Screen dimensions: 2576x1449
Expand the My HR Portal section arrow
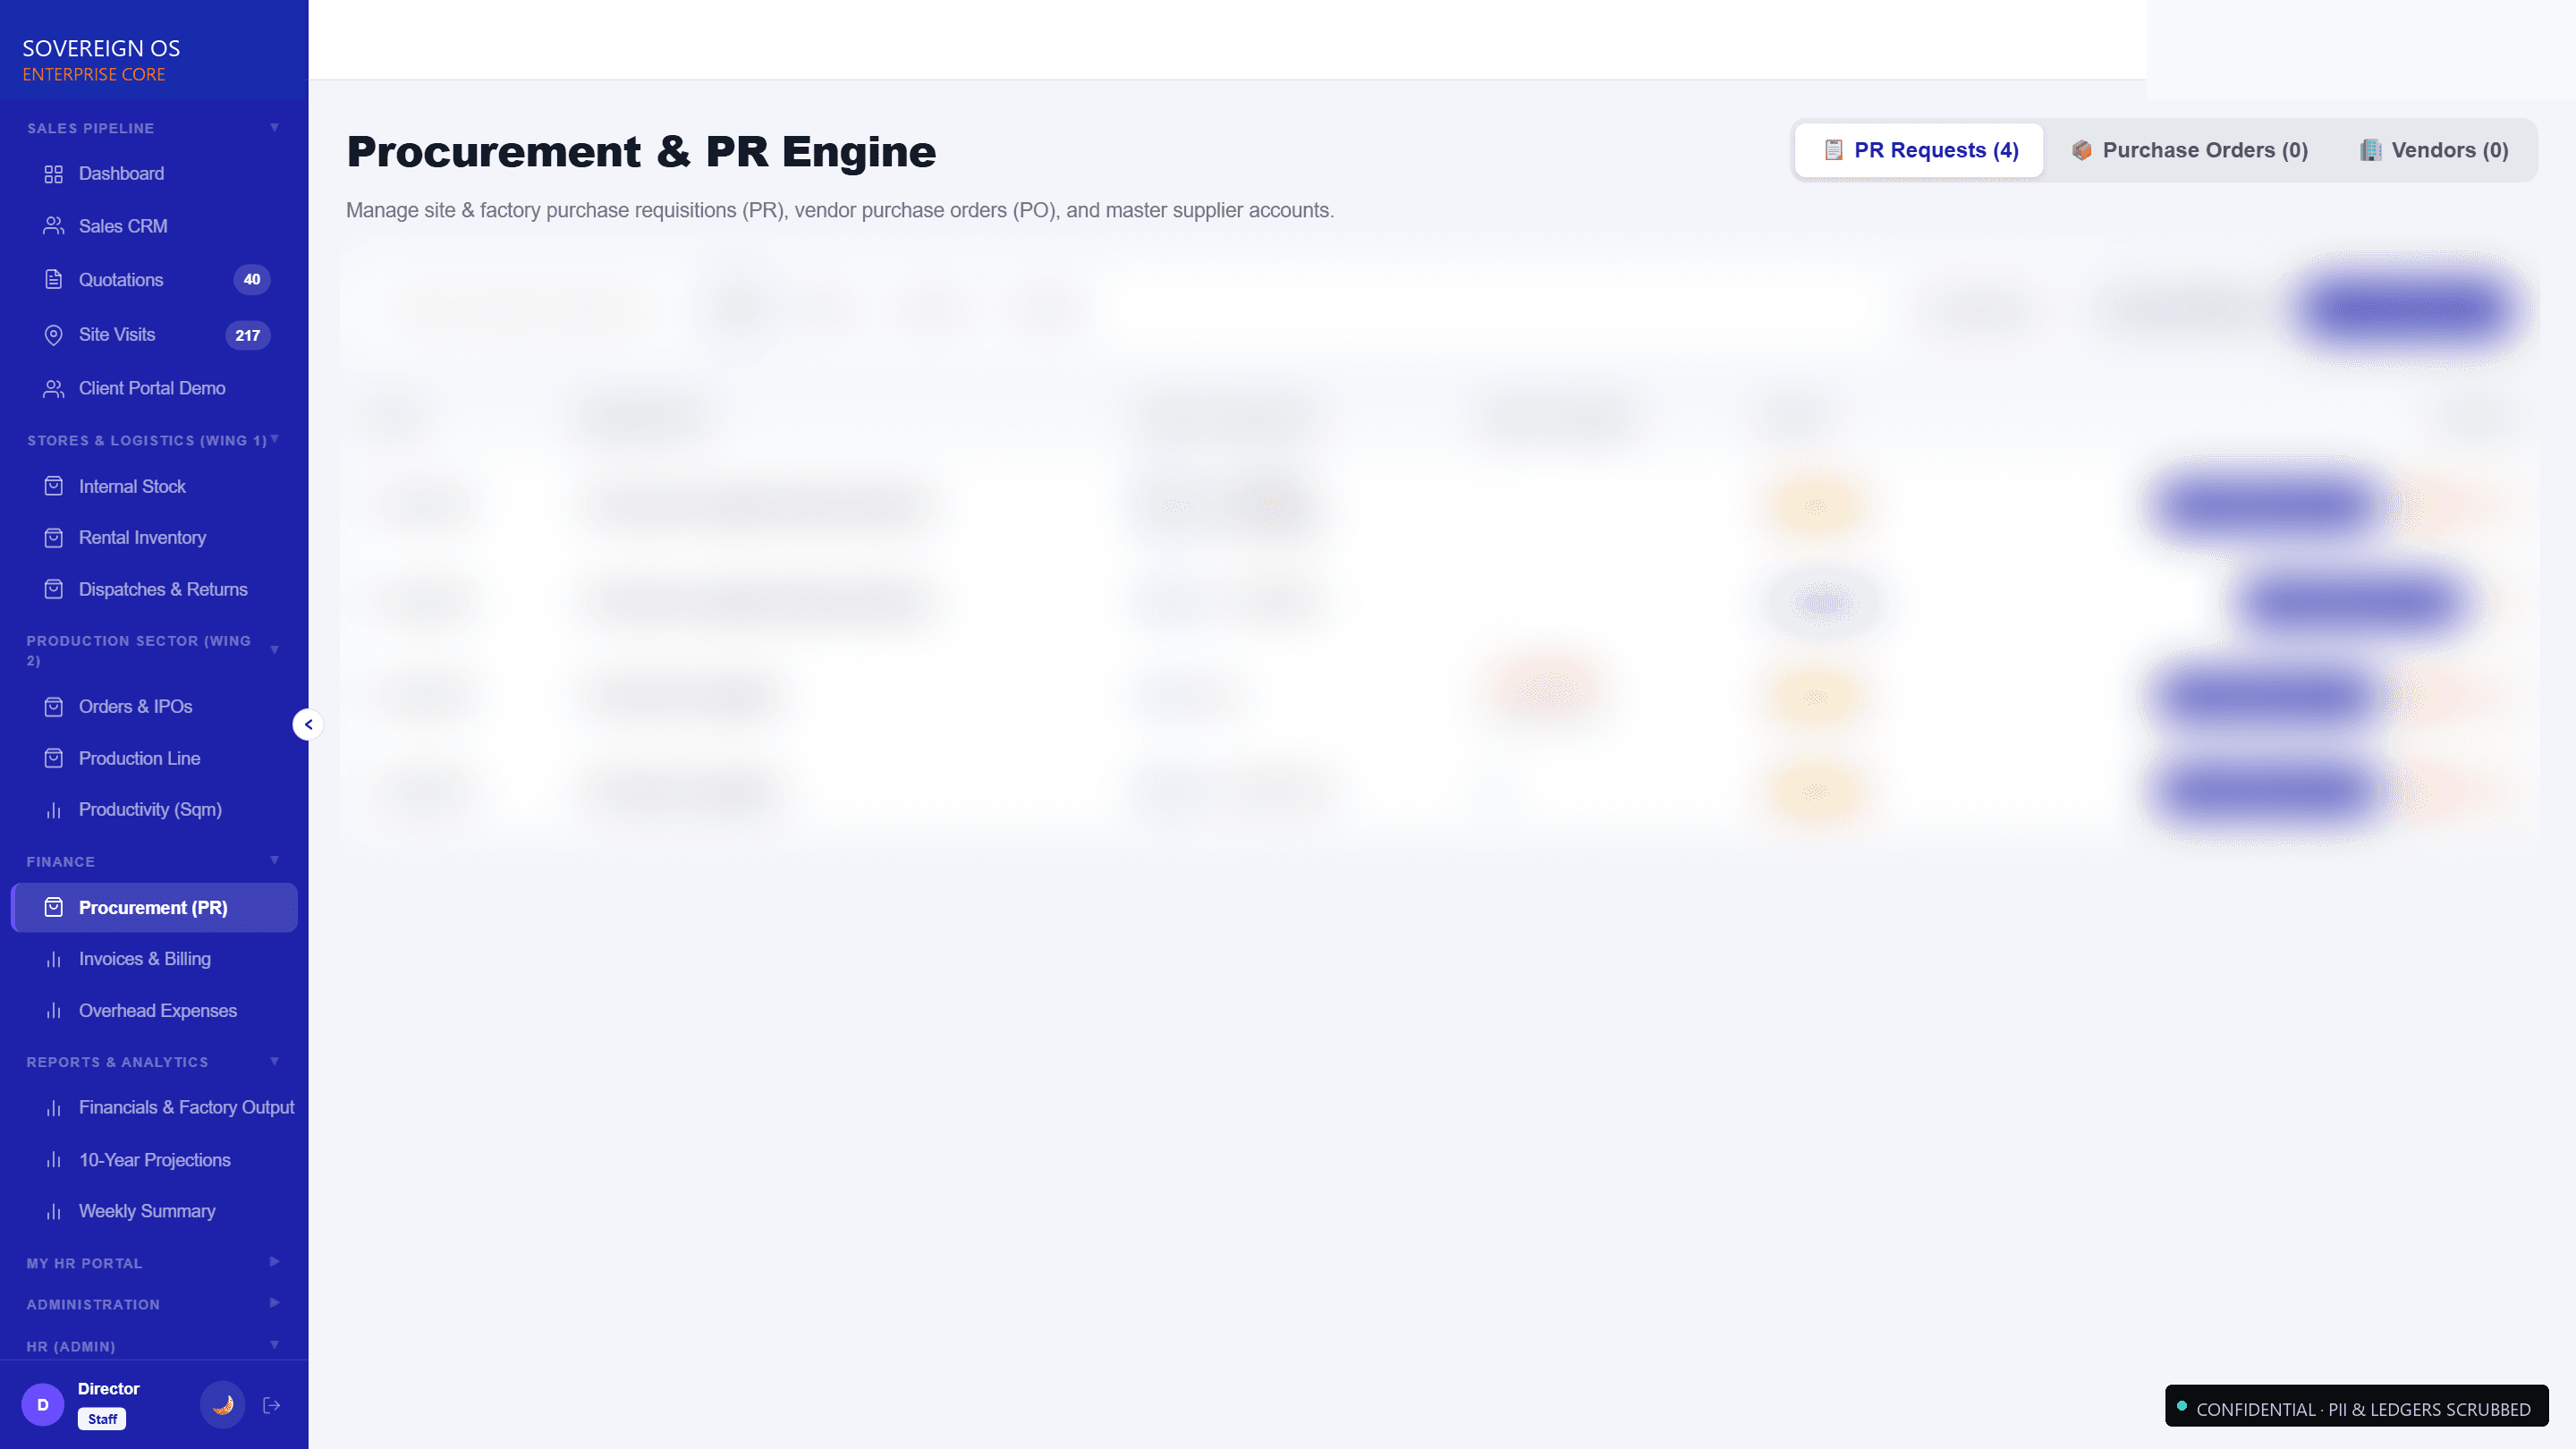point(274,1262)
